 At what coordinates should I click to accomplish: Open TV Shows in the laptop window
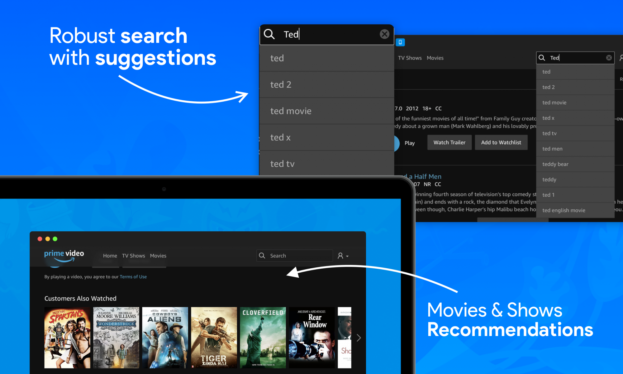(133, 256)
